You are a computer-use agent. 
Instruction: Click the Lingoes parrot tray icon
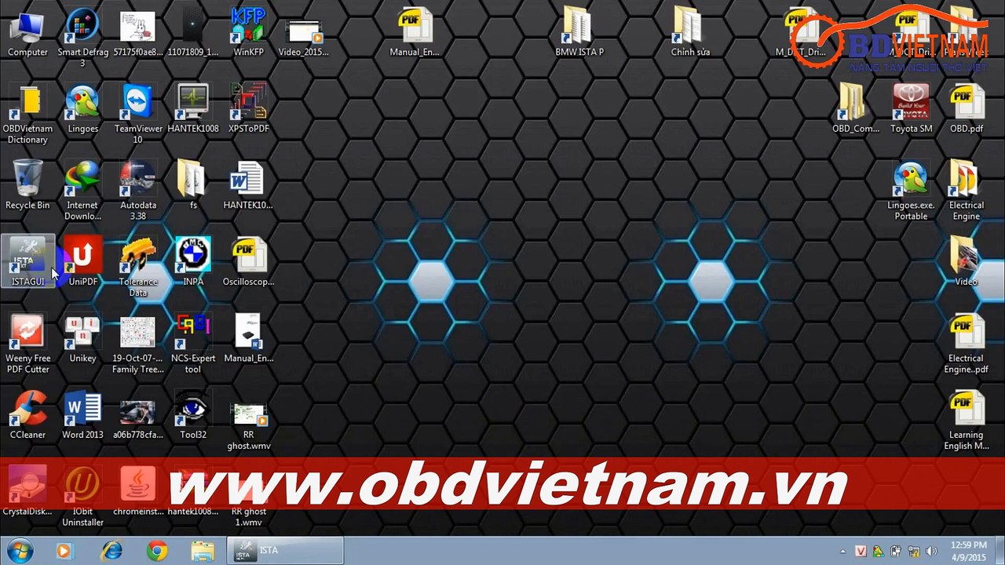coord(879,552)
